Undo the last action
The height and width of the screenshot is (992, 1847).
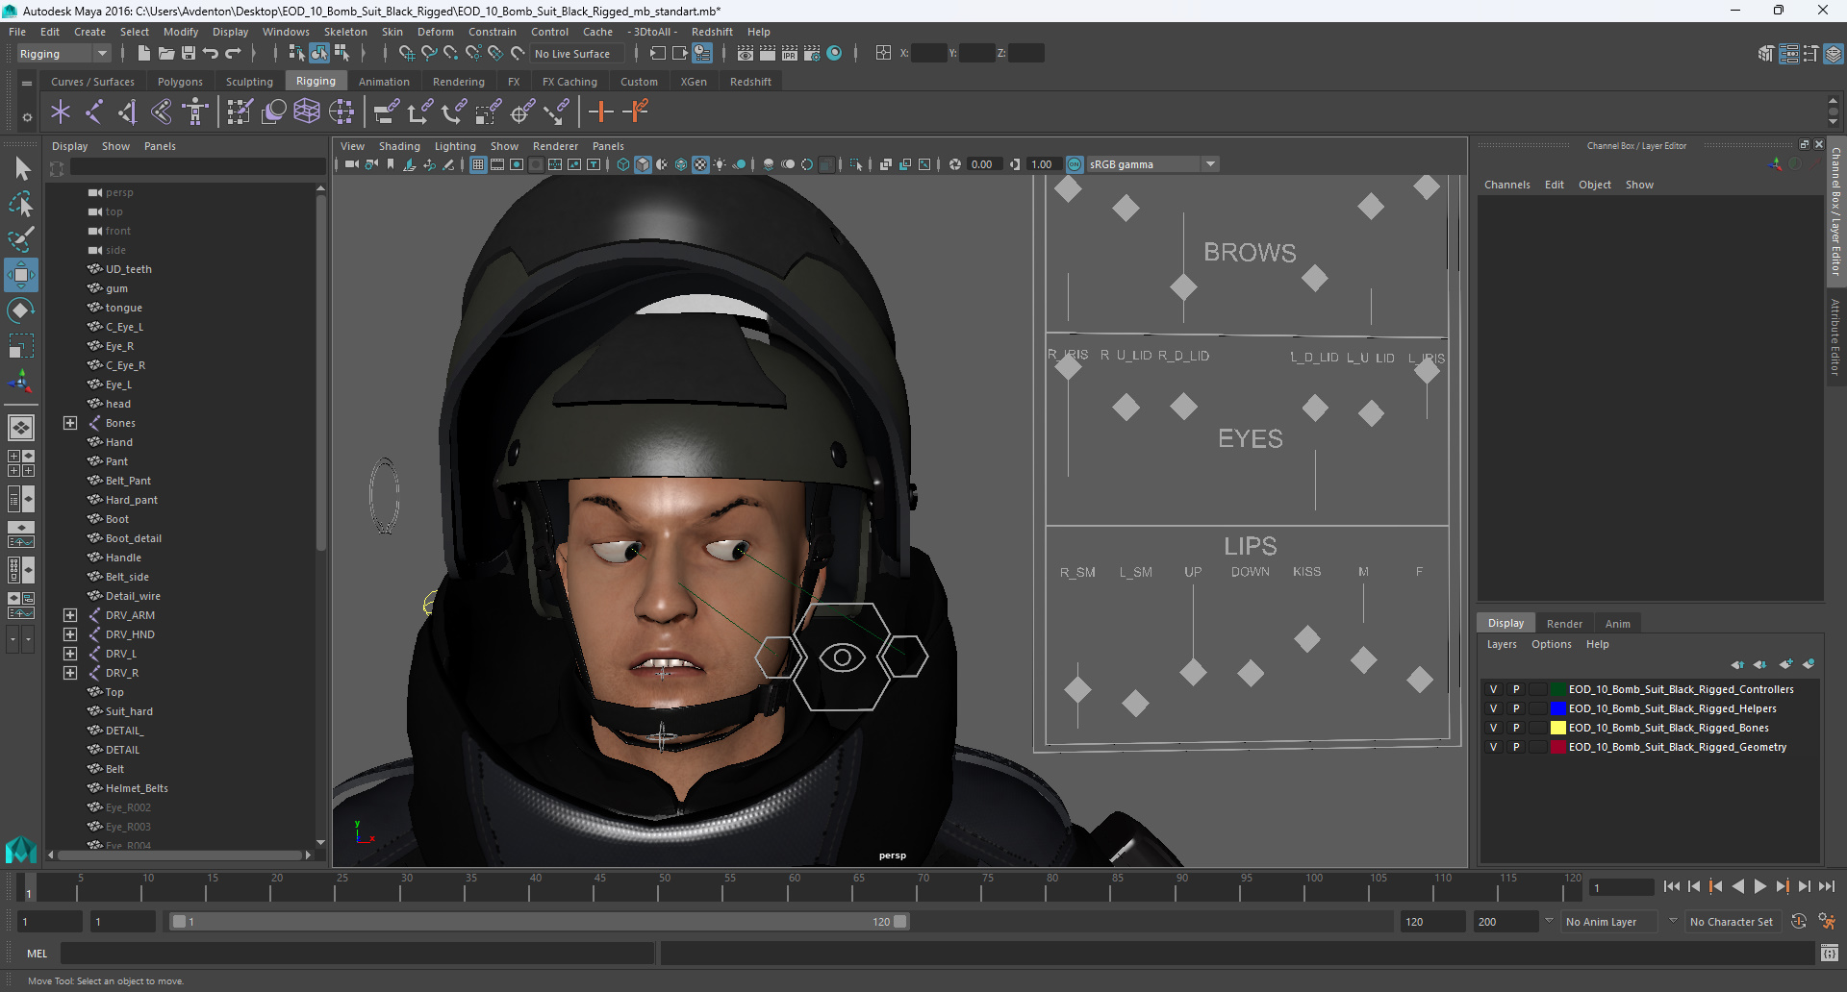click(x=211, y=54)
